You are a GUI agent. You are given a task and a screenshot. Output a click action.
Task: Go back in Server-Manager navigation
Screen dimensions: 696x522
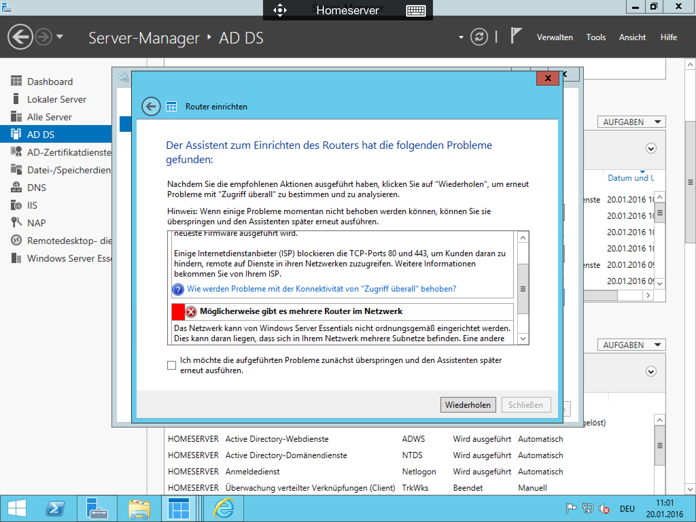(x=20, y=37)
